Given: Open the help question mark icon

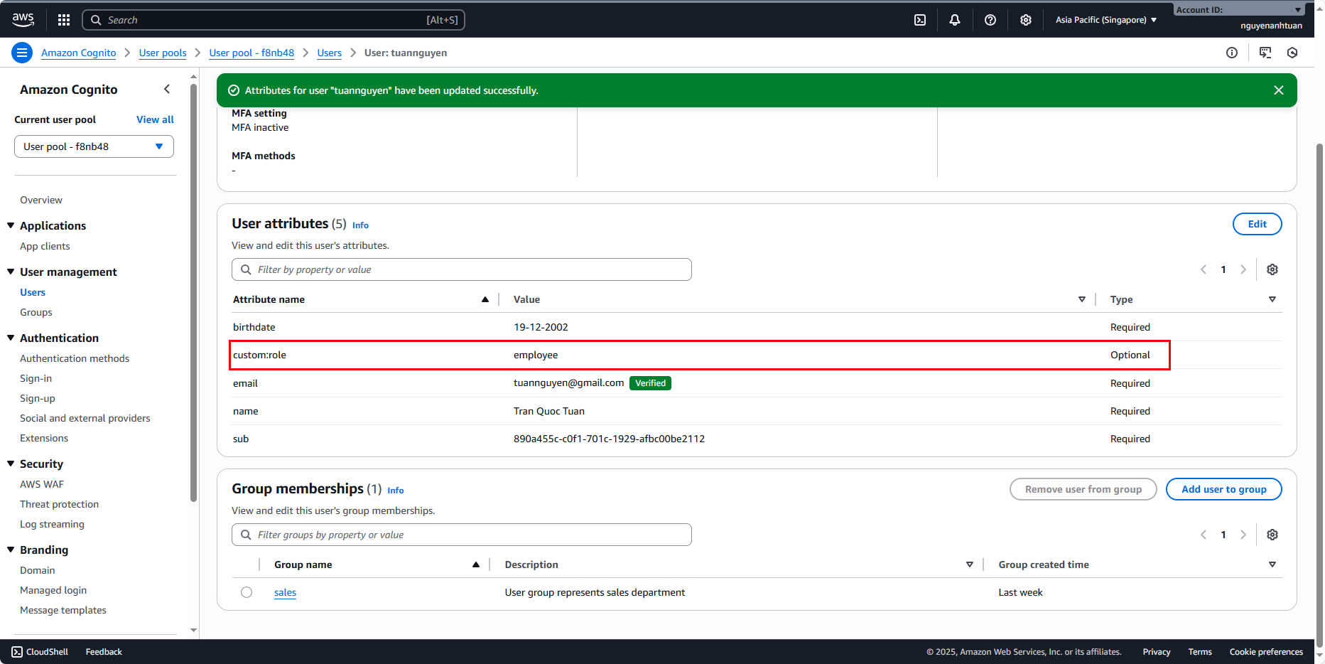Looking at the screenshot, I should point(990,20).
